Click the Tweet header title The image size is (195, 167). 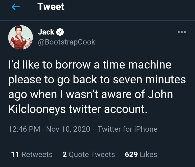51,7
